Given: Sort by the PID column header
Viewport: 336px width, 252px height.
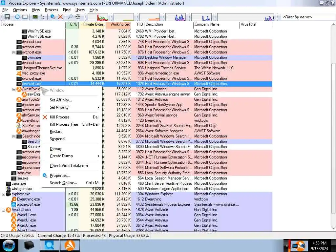Looking at the screenshot, I should [138, 24].
